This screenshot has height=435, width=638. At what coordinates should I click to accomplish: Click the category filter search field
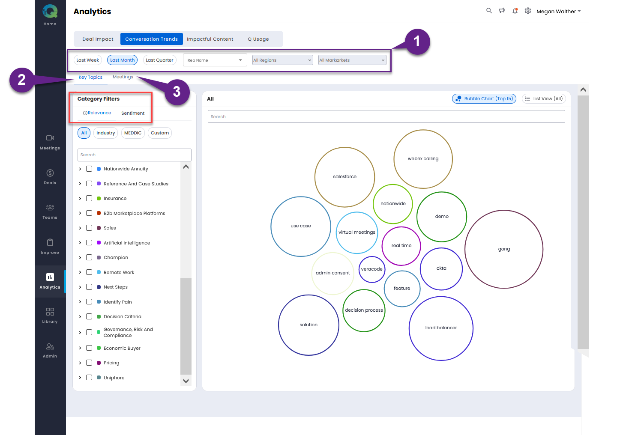click(135, 155)
